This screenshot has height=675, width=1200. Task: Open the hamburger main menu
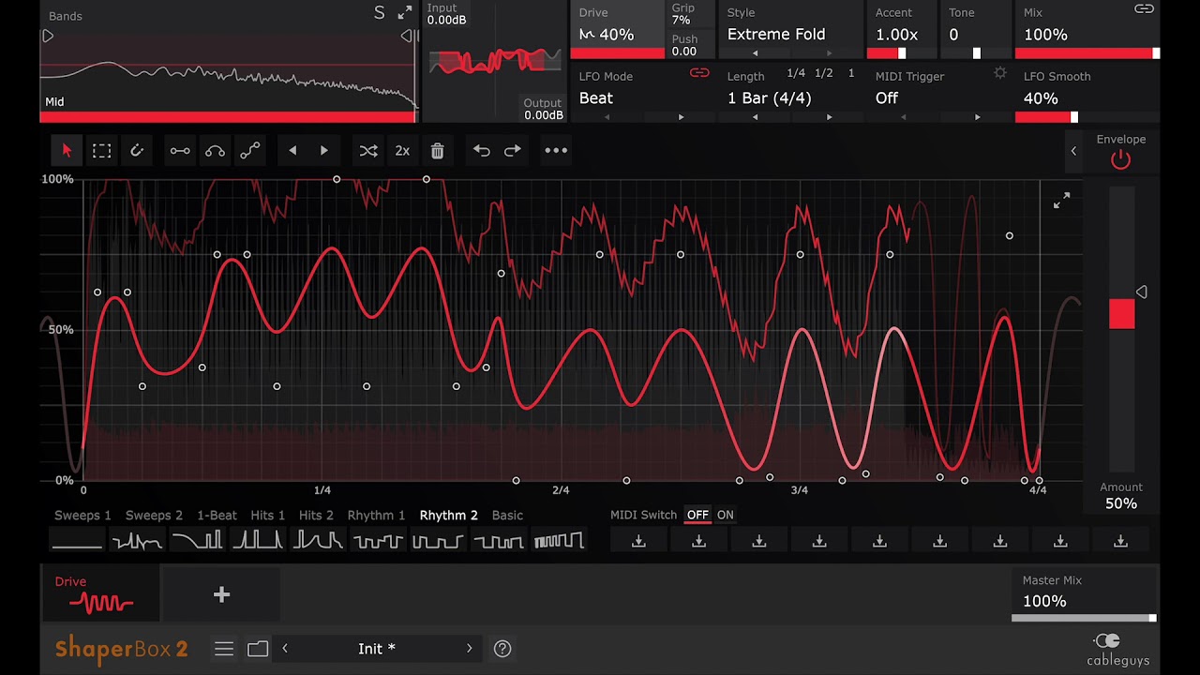[223, 649]
